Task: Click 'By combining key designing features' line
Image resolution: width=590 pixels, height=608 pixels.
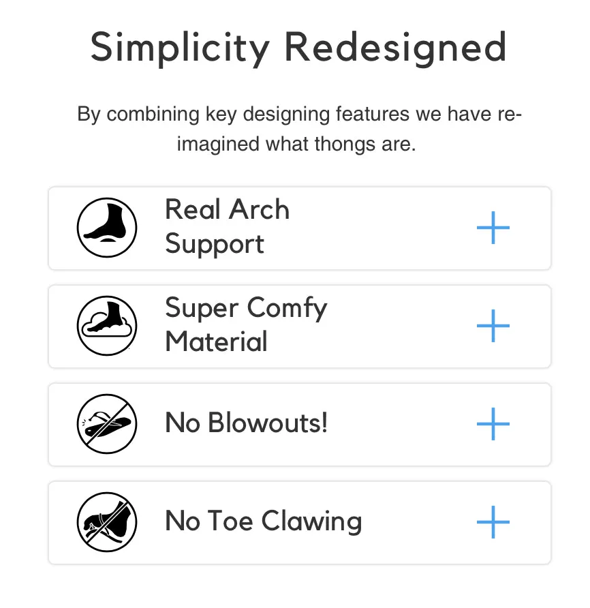Action: pos(243,114)
